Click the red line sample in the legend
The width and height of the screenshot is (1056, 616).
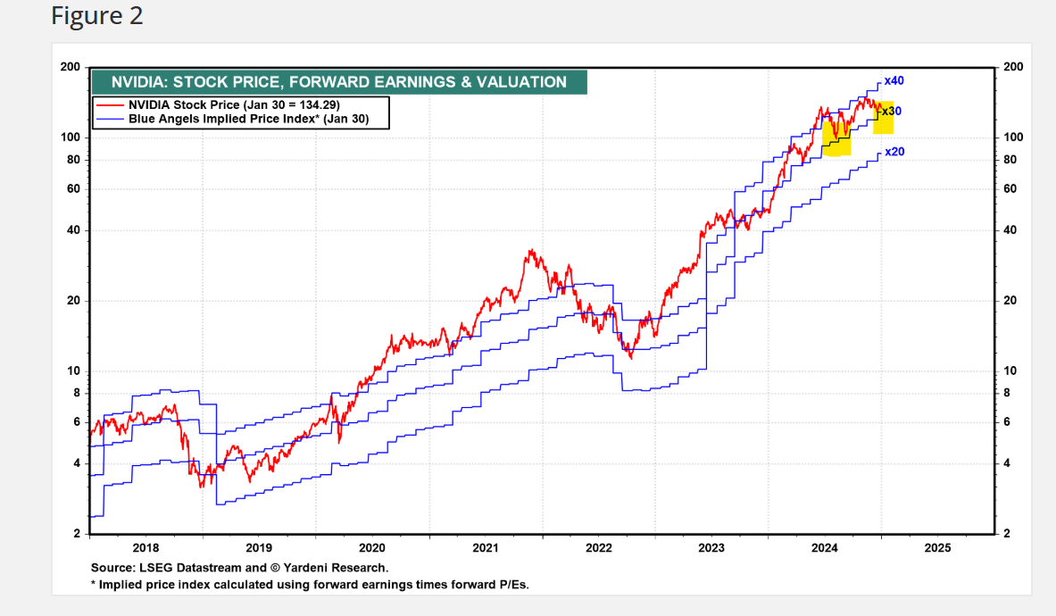111,105
